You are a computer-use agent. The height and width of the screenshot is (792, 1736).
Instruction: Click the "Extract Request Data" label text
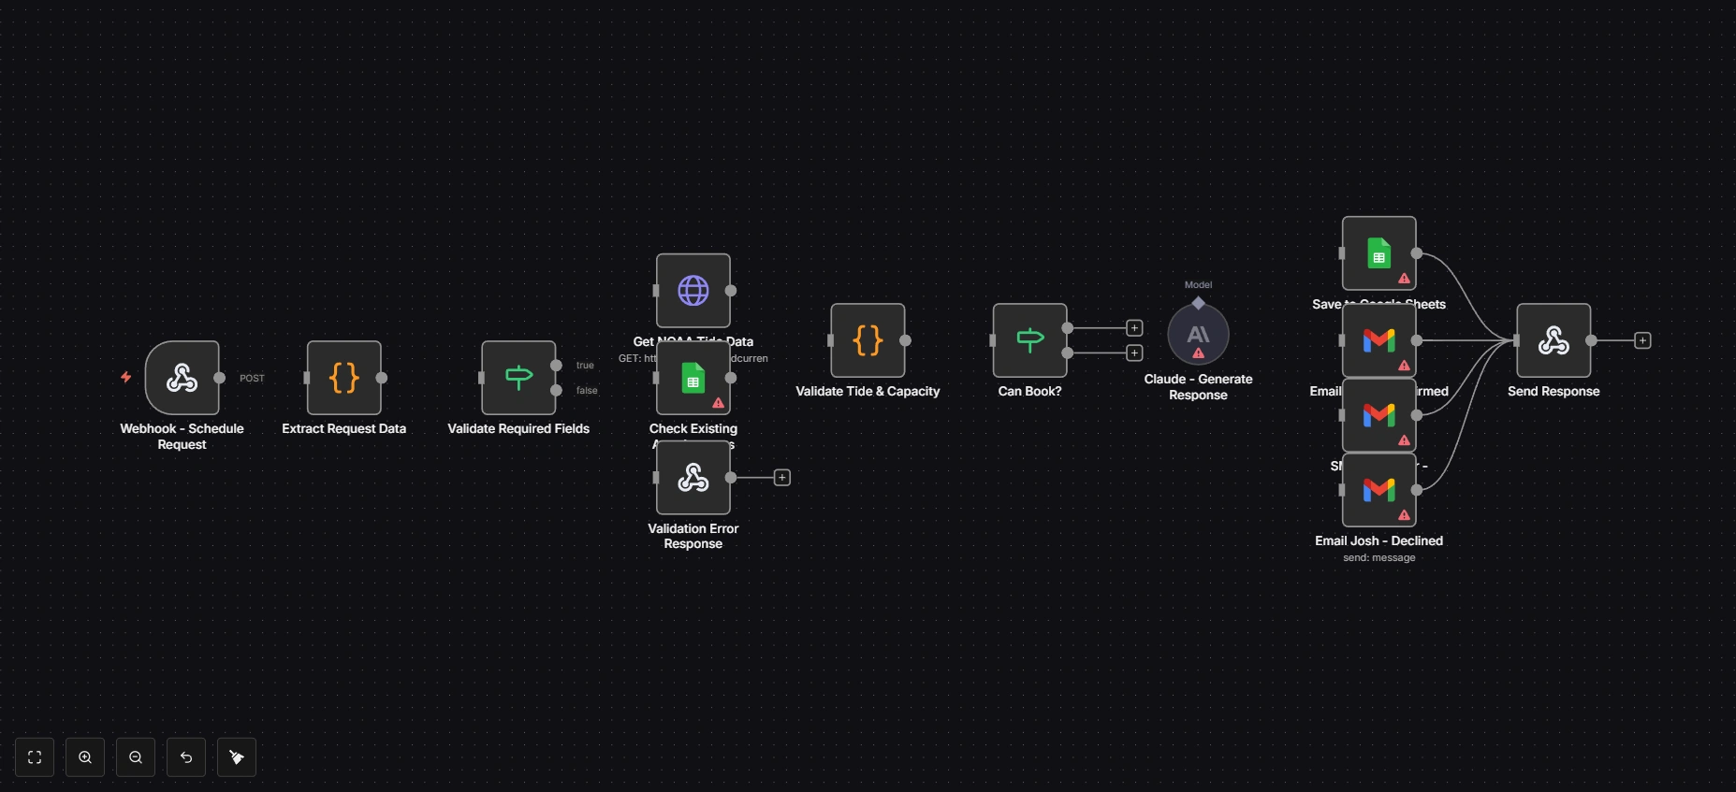tap(343, 429)
